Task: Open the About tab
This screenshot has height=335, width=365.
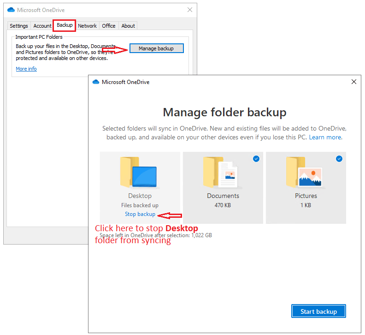Action: [x=128, y=26]
